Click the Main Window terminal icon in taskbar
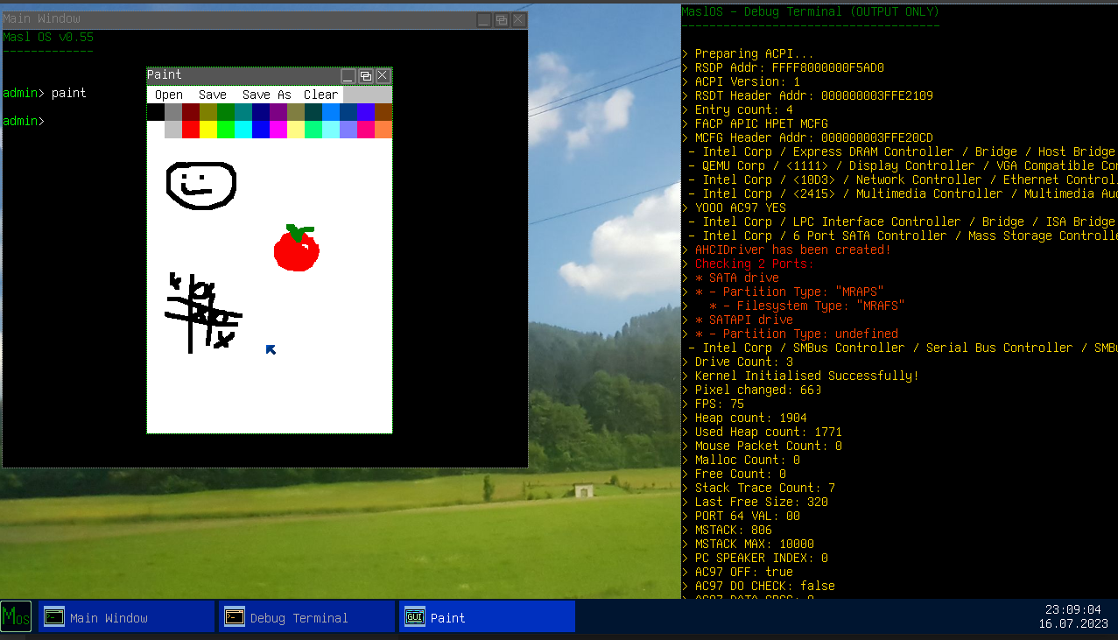 point(54,616)
